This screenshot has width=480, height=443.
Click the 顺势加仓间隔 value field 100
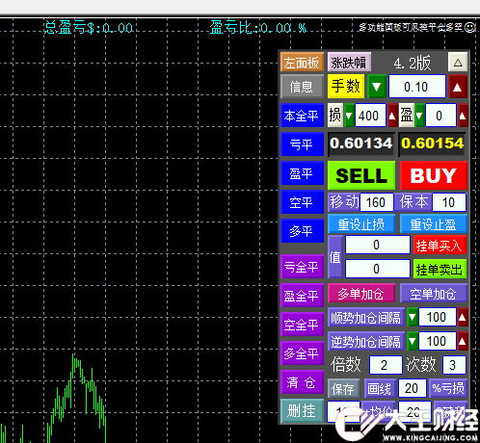pos(438,317)
